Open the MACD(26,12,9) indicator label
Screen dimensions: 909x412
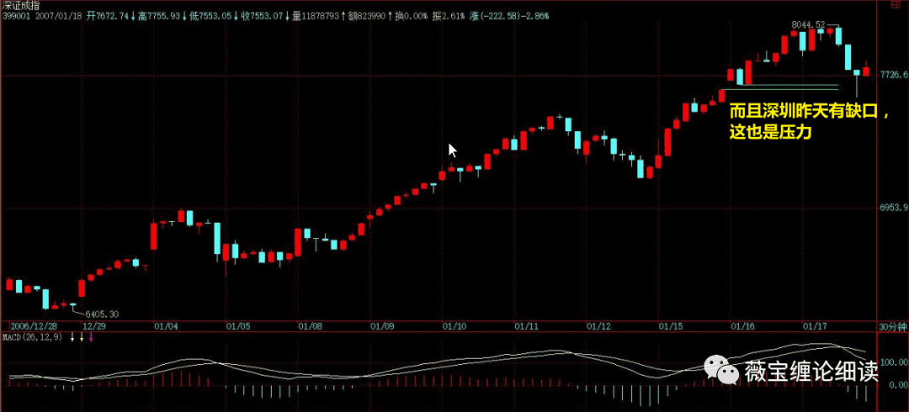(33, 337)
